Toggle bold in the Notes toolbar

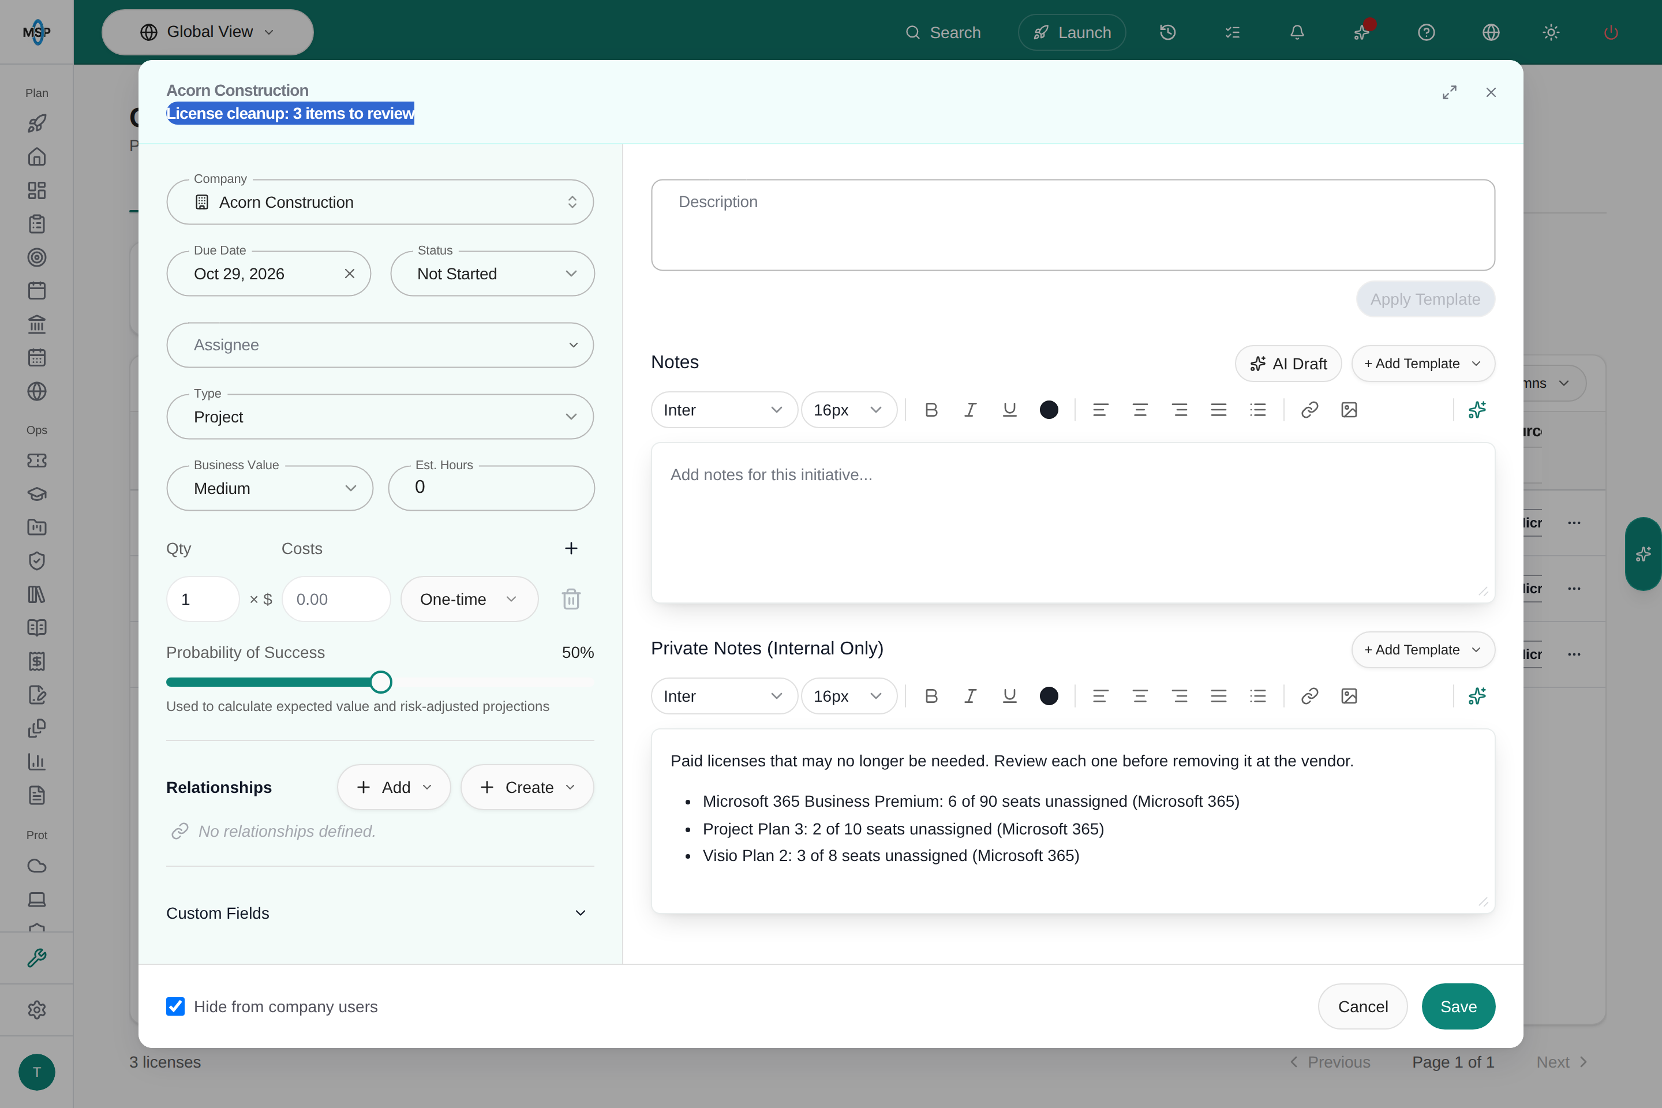coord(931,410)
